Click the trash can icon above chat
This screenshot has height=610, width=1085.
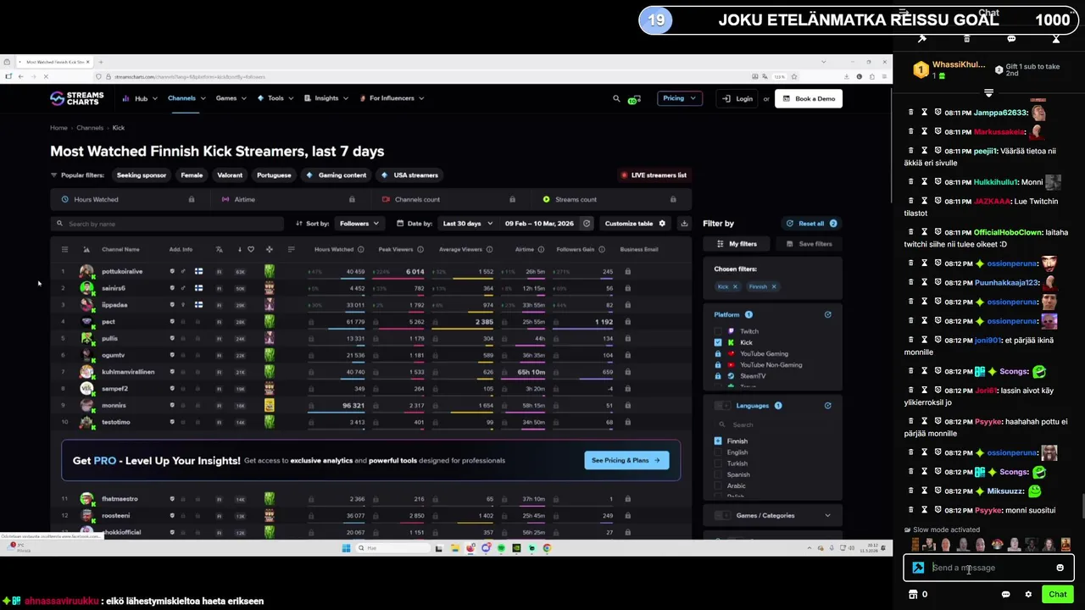(966, 39)
